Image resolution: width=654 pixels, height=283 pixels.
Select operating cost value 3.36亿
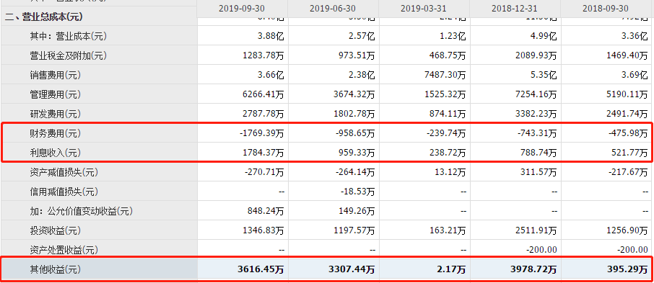pyautogui.click(x=635, y=37)
